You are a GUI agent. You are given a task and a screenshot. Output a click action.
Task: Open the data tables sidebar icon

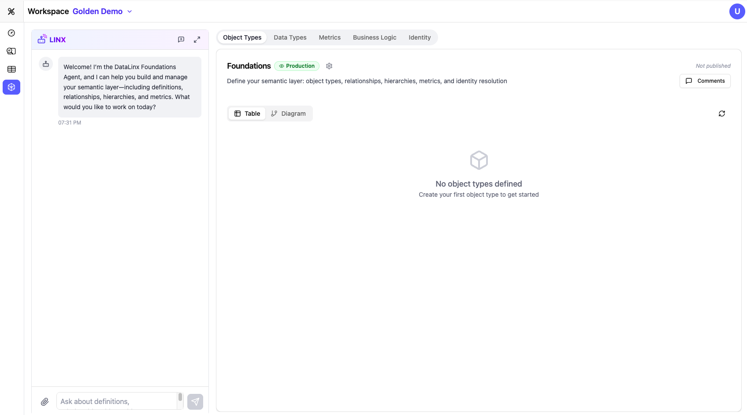click(x=11, y=69)
